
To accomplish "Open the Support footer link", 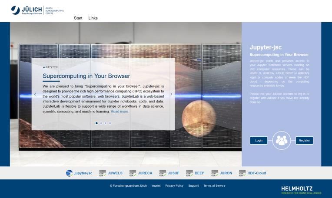I will pyautogui.click(x=193, y=186).
